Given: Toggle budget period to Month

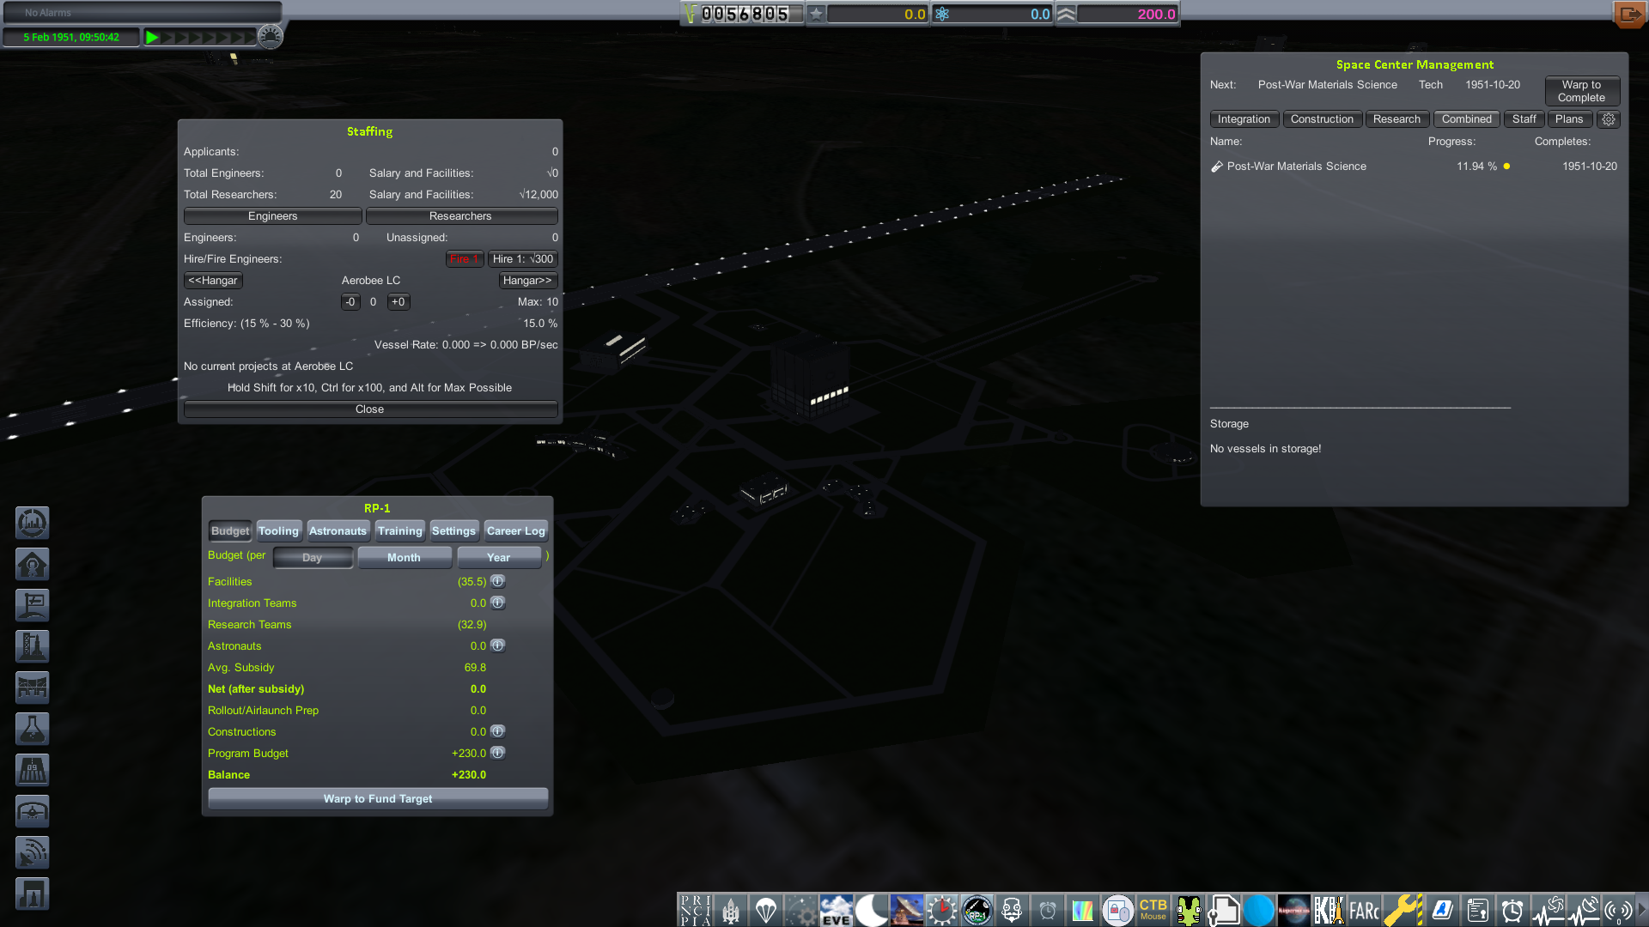Looking at the screenshot, I should coord(404,558).
